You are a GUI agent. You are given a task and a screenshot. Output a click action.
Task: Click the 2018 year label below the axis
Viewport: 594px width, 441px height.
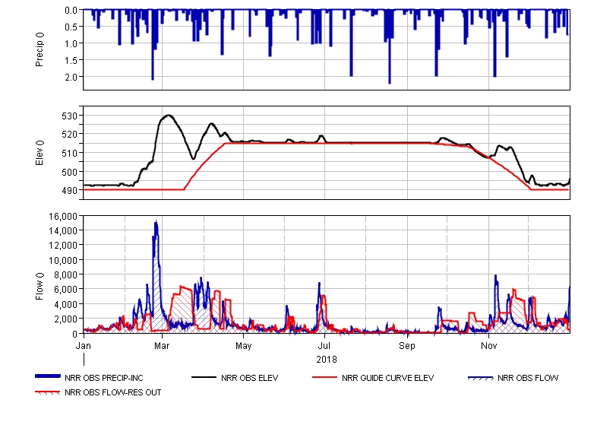tap(327, 359)
